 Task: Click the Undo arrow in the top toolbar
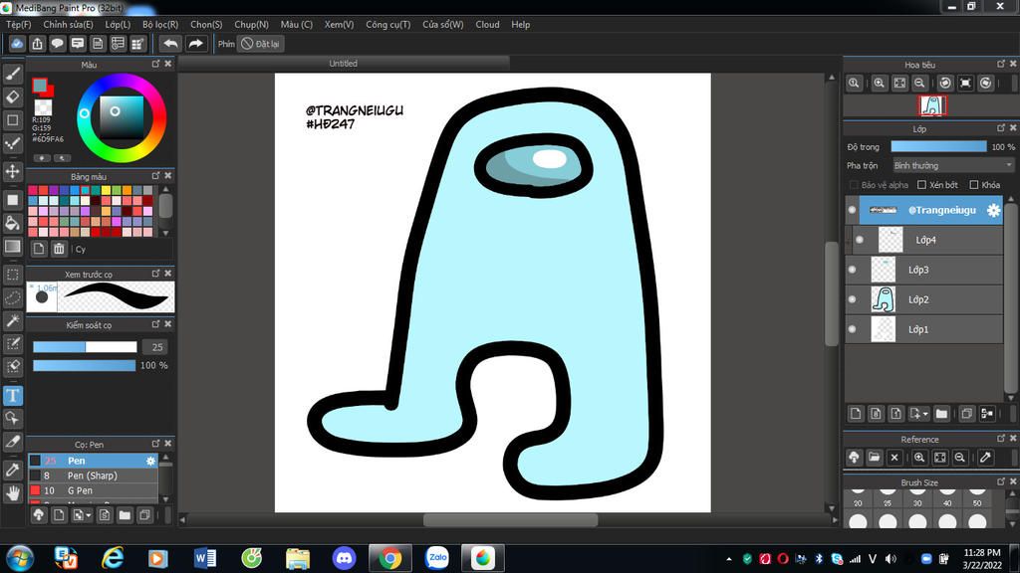tap(170, 44)
